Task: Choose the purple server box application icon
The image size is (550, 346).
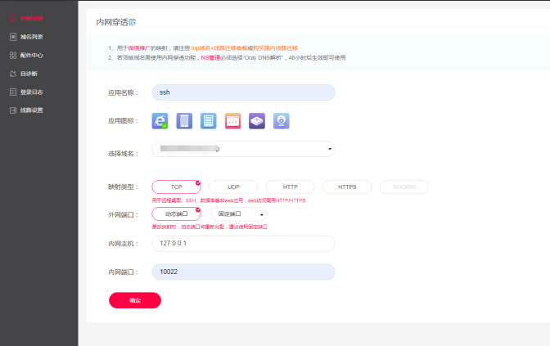Action: click(x=257, y=121)
